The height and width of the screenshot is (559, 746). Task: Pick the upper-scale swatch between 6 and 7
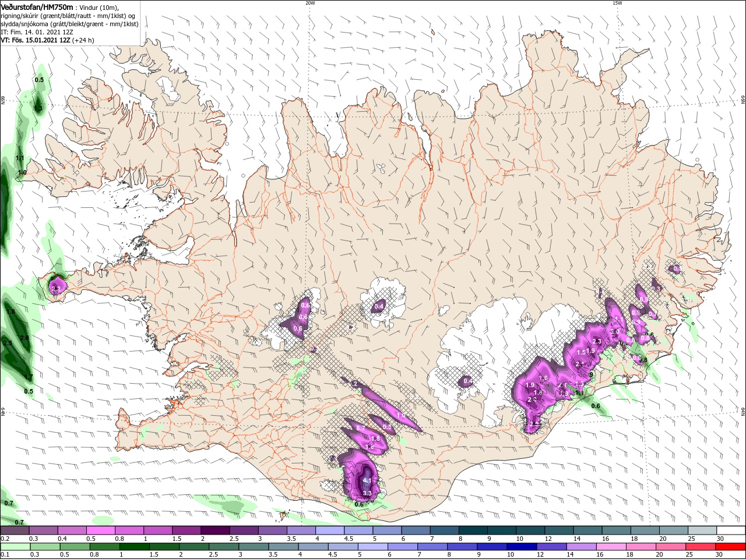pos(416,530)
